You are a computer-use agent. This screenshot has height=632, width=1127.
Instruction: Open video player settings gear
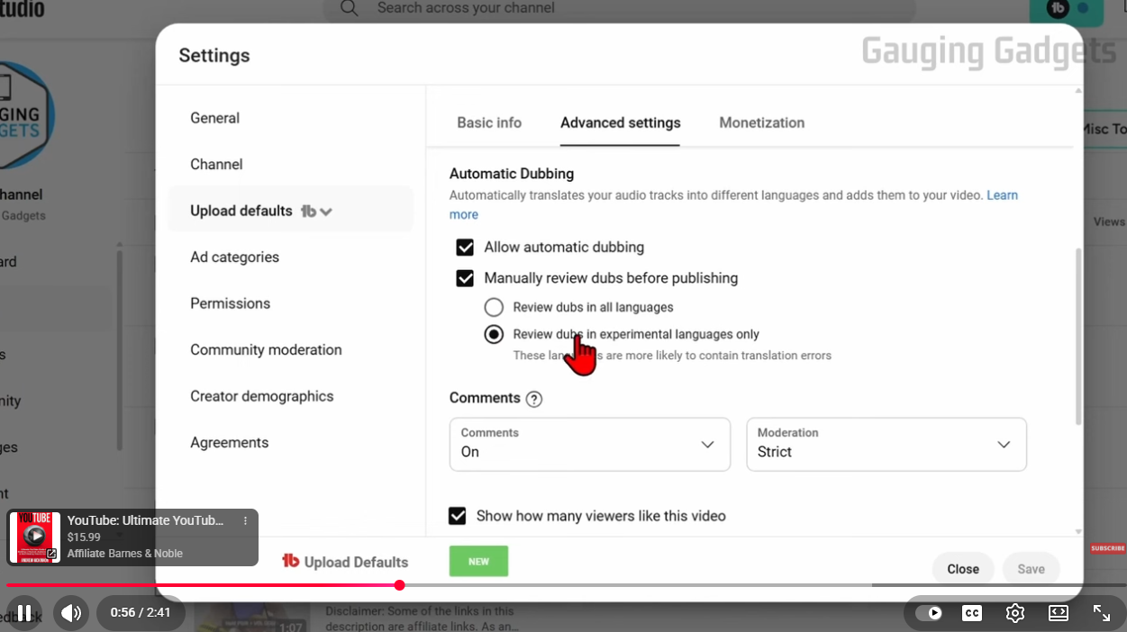(1014, 613)
